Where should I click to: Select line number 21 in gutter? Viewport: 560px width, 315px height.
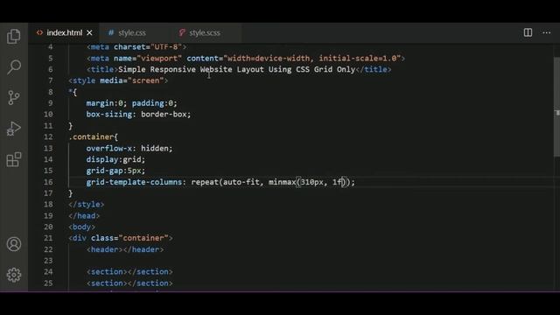[48, 238]
